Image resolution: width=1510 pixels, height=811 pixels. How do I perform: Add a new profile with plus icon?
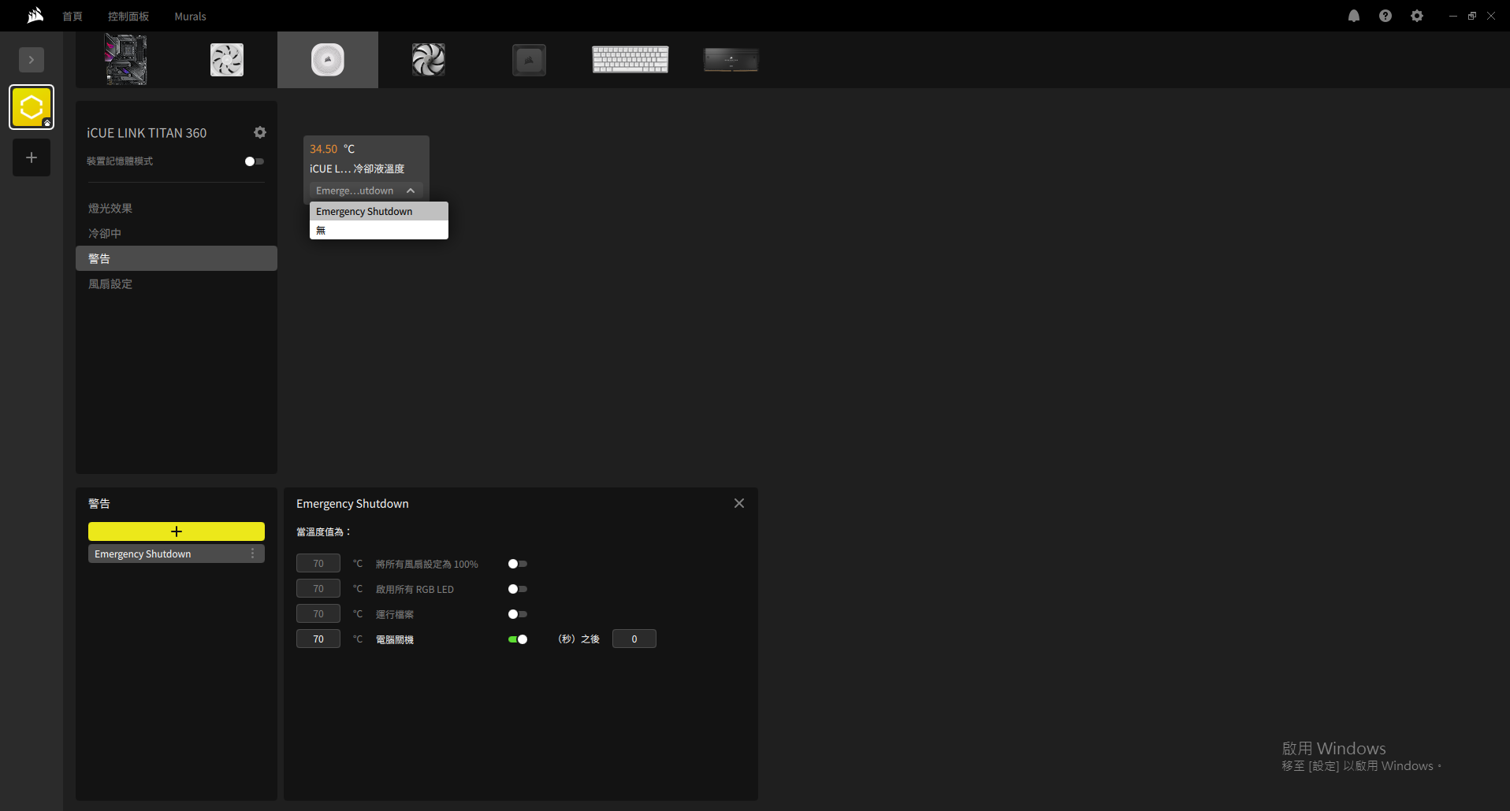click(x=32, y=157)
